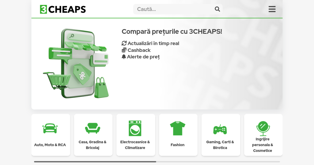The height and width of the screenshot is (165, 314).
Task: Open Casa, Gradina & Bricolaj category
Action: pos(93,145)
